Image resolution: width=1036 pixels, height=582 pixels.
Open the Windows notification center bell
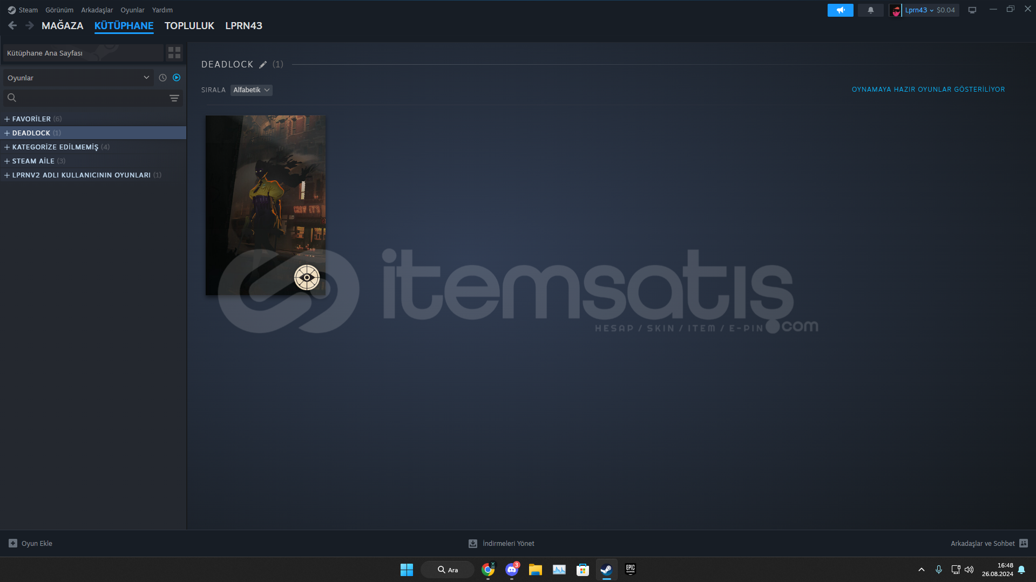pos(1021,570)
